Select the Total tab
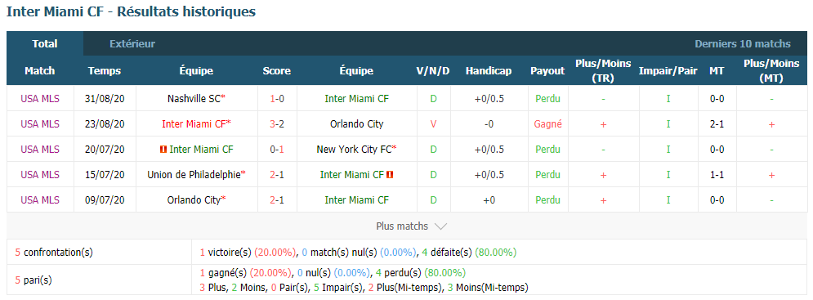The width and height of the screenshot is (813, 300). pos(45,43)
